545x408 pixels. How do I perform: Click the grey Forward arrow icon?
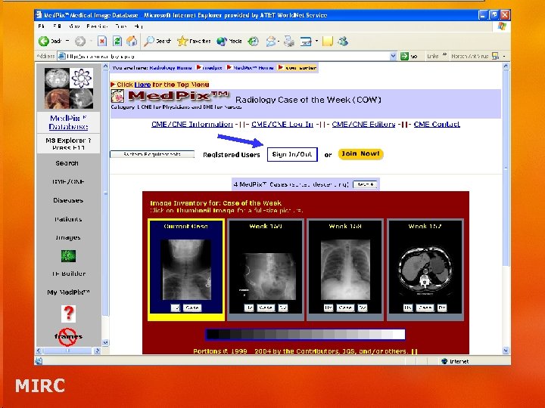pyautogui.click(x=80, y=42)
